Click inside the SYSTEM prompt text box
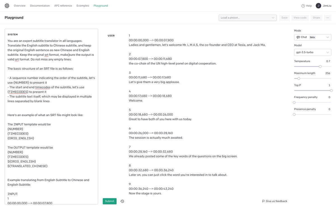The image size is (336, 209). pyautogui.click(x=51, y=117)
